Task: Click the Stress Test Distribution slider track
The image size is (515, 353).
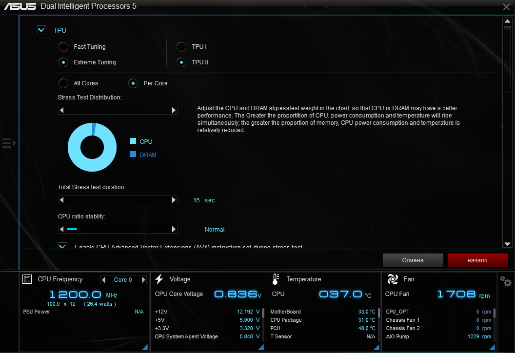Action: (118, 110)
